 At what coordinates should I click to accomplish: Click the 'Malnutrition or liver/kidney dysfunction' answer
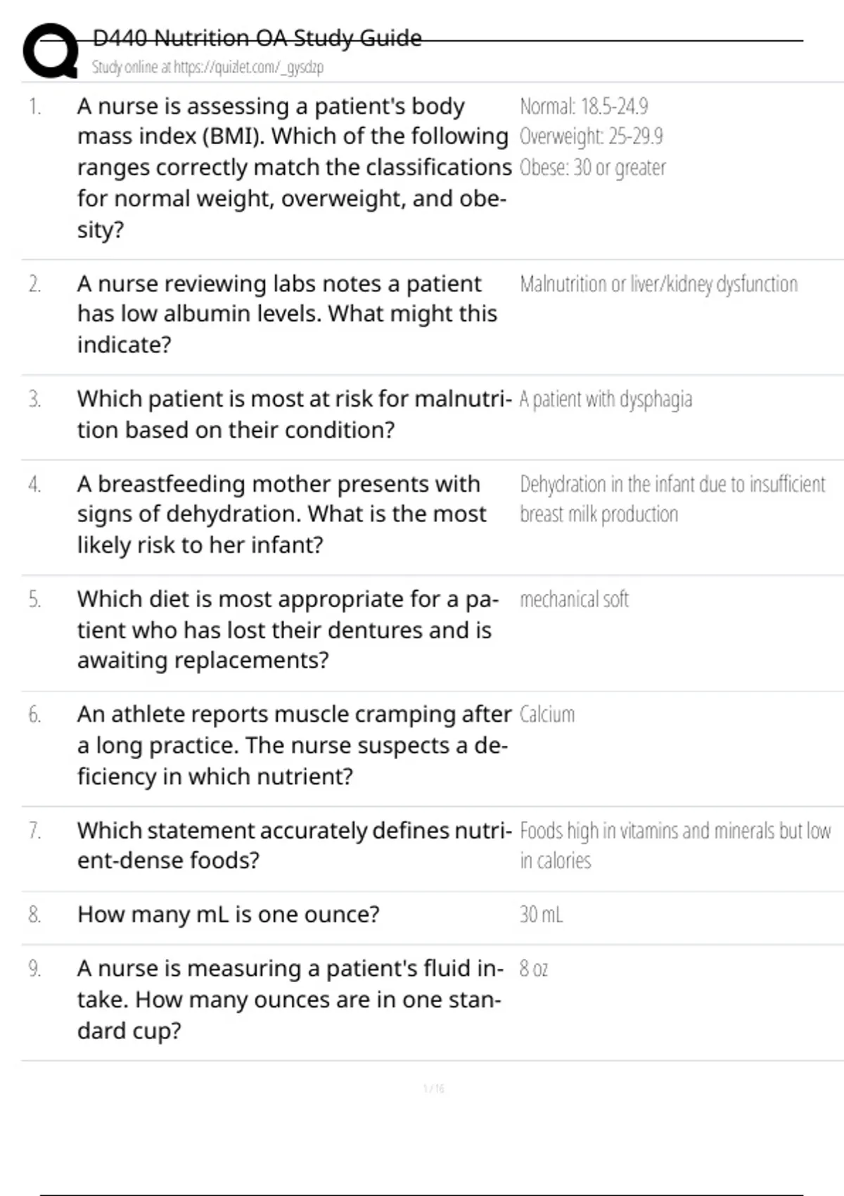pos(658,284)
